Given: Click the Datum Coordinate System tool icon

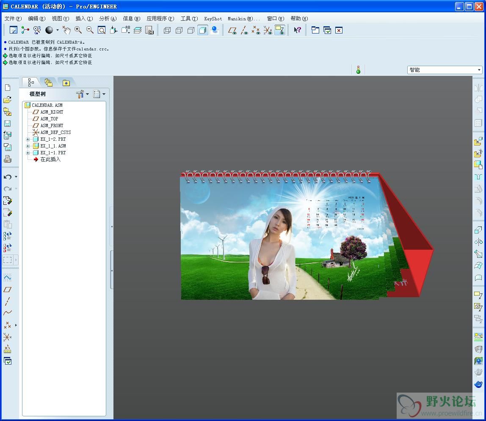Looking at the screenshot, I should (x=8, y=337).
